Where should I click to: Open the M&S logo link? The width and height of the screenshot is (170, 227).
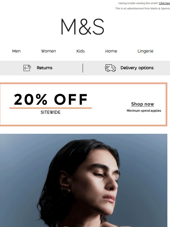tap(82, 27)
